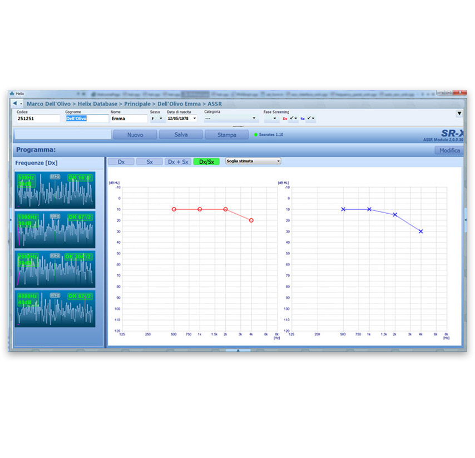Click the Modifica button
475x458 pixels.
(449, 150)
